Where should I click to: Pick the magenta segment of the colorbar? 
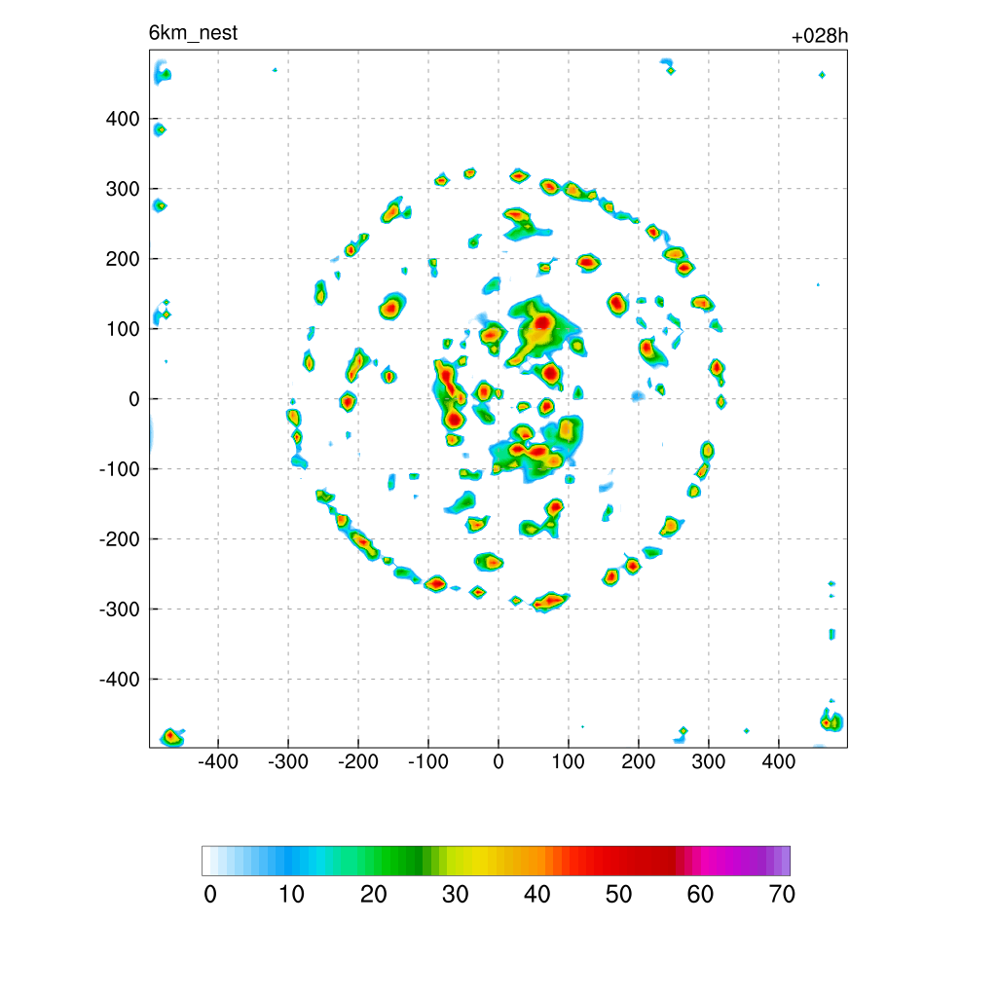pos(716,861)
